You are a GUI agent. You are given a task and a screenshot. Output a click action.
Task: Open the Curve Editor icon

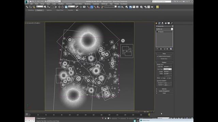click(134, 7)
